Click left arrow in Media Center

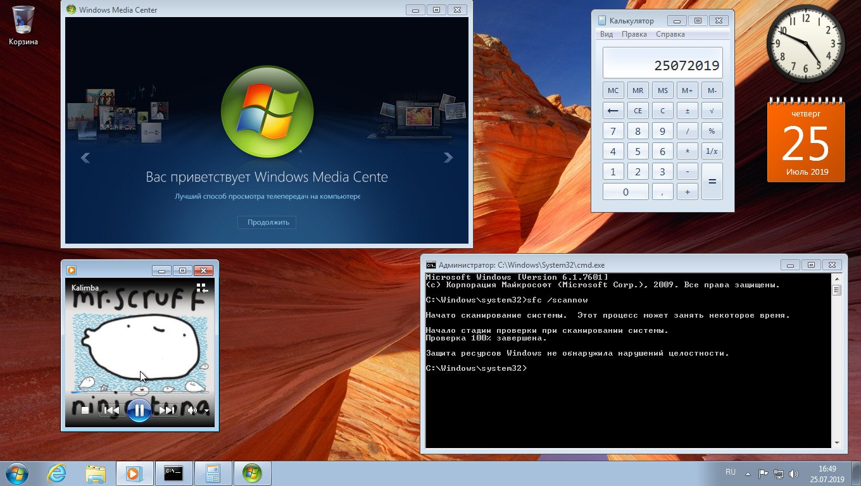pos(85,158)
